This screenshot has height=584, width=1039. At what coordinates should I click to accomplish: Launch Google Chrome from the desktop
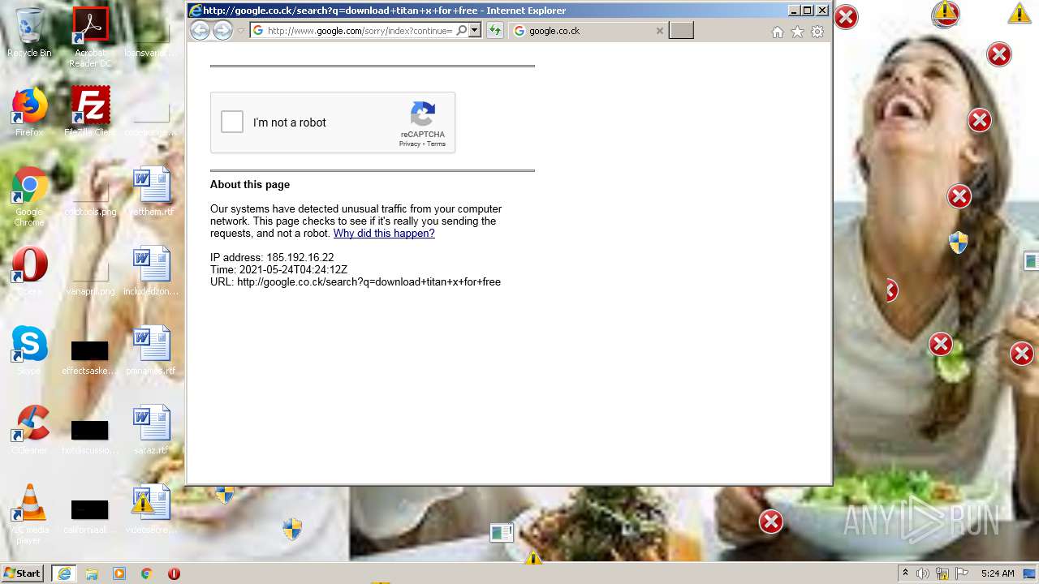[29, 196]
